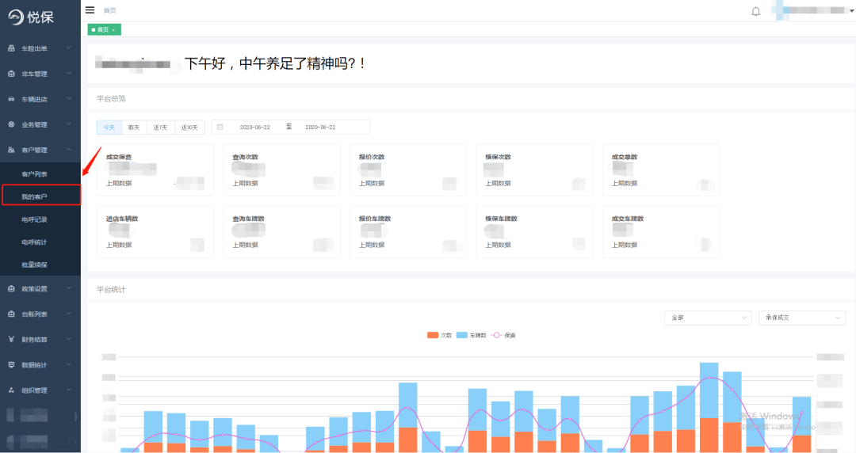The image size is (856, 453).
Task: Collapse the 客户管理 menu chevron
Action: (x=69, y=150)
